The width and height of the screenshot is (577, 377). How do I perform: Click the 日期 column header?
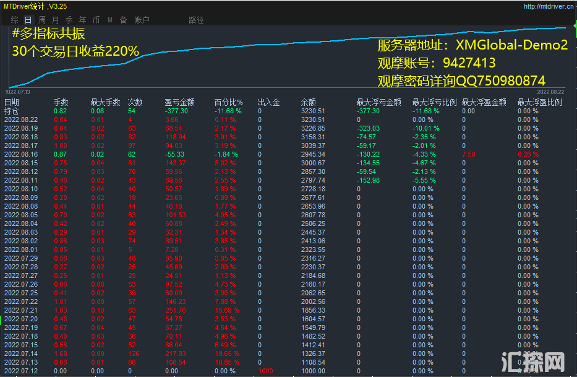[x=12, y=102]
